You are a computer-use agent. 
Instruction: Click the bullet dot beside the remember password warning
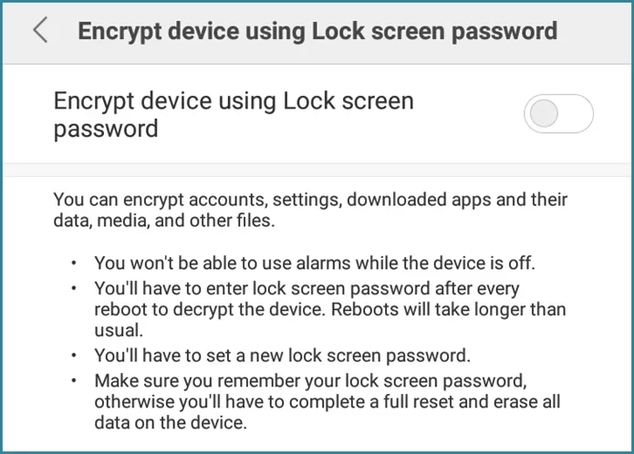73,378
